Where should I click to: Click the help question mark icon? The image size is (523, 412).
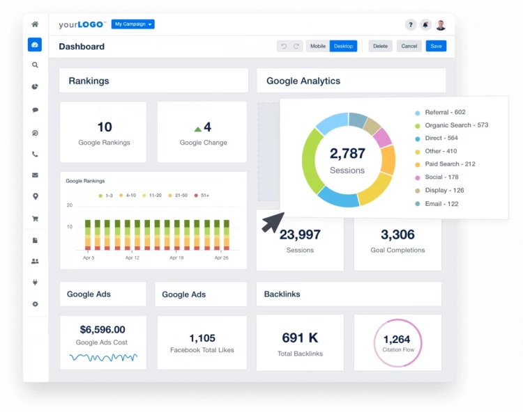(x=411, y=24)
